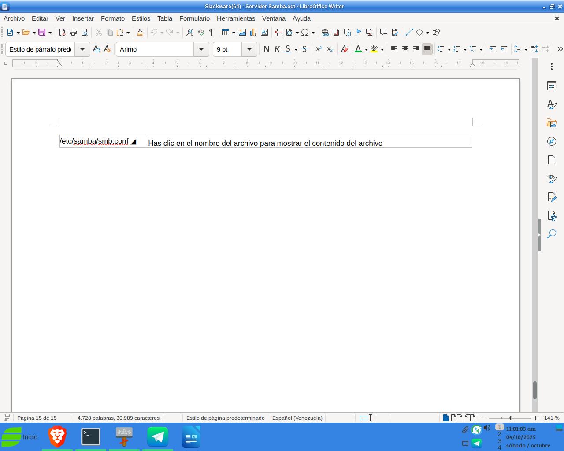
Task: Insert an image from toolbar
Action: click(x=242, y=32)
